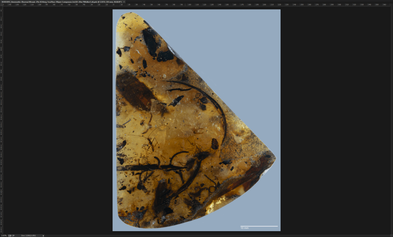The width and height of the screenshot is (393, 237).
Task: Click the white scale bar on the image
Action: (259, 226)
